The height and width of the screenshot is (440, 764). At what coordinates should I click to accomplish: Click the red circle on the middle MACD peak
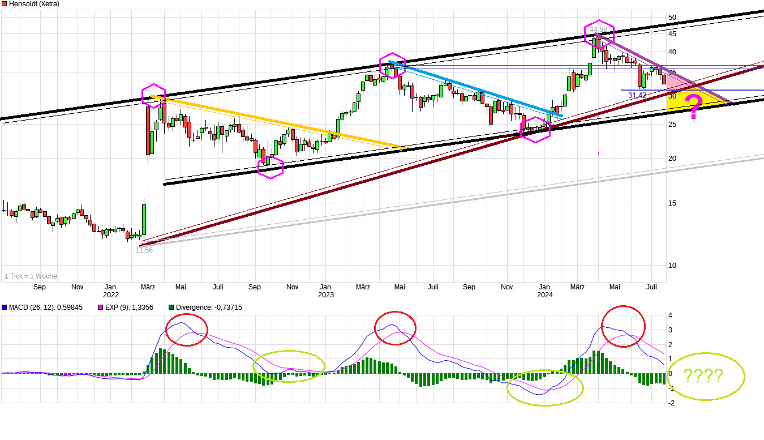point(394,327)
